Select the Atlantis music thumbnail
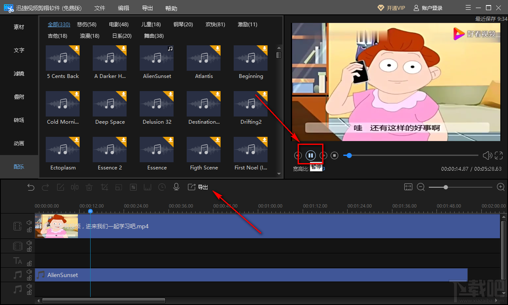 pyautogui.click(x=204, y=58)
